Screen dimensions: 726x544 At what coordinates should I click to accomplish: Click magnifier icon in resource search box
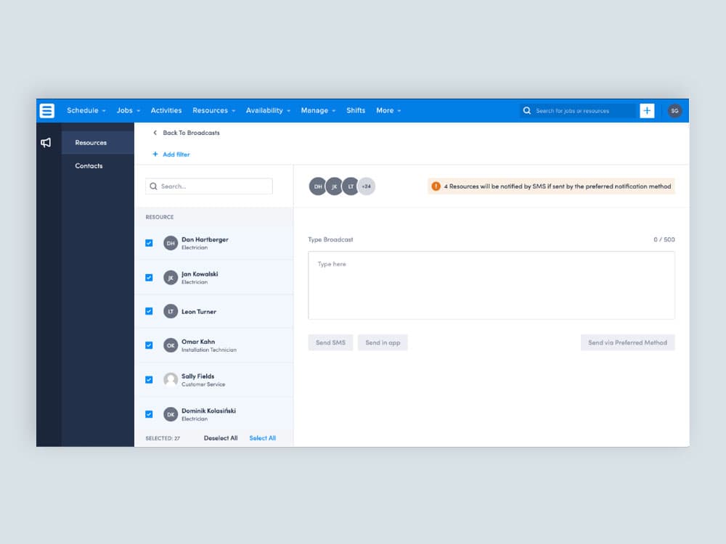pos(153,186)
